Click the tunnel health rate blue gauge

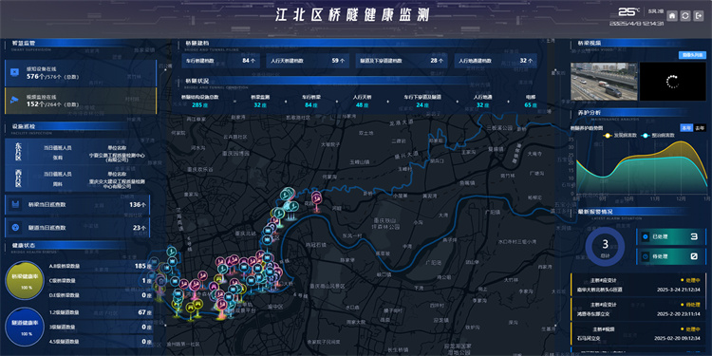click(25, 327)
